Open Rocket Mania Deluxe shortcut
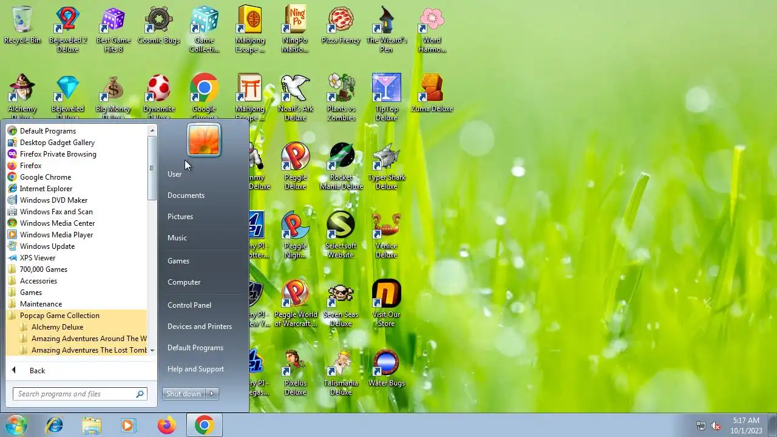Screen dimensions: 777x437 click(x=341, y=166)
